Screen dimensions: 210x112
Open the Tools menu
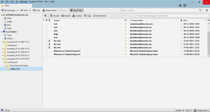tap(47, 2)
